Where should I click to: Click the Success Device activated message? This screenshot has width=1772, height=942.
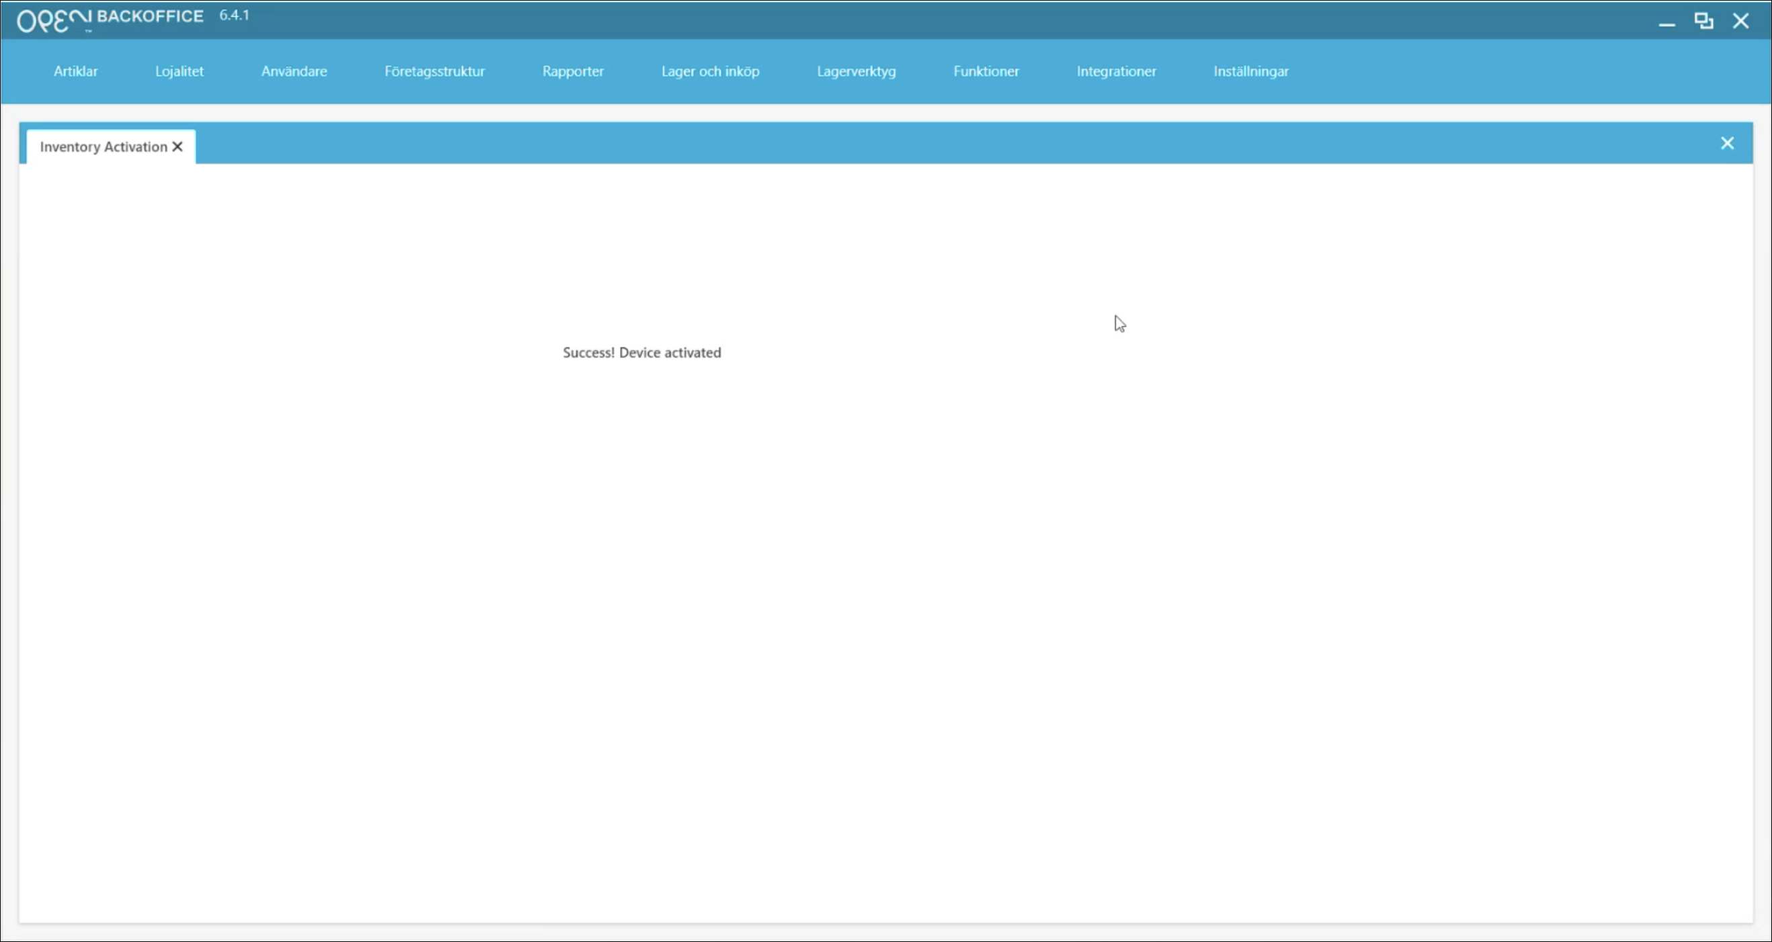click(641, 353)
